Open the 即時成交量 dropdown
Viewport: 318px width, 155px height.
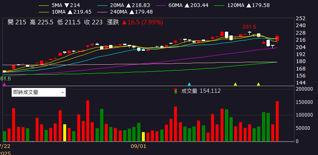(x=39, y=92)
